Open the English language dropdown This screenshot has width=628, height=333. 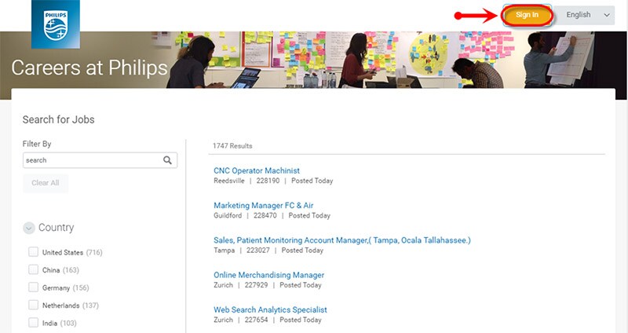[x=585, y=15]
